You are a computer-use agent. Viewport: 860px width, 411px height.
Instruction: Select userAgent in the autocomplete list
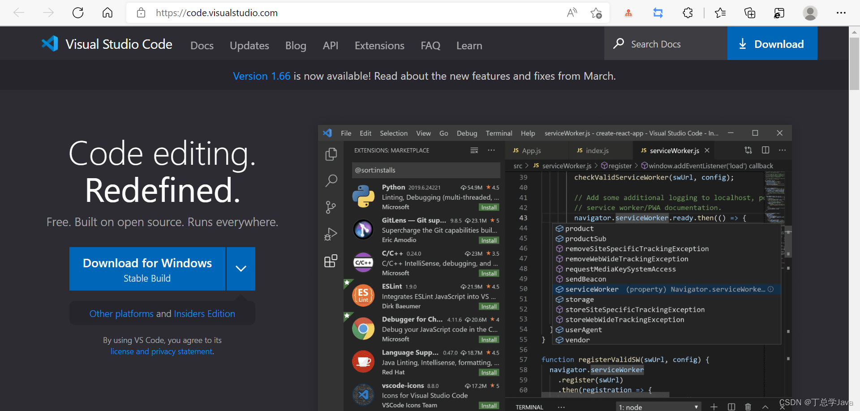tap(667, 330)
